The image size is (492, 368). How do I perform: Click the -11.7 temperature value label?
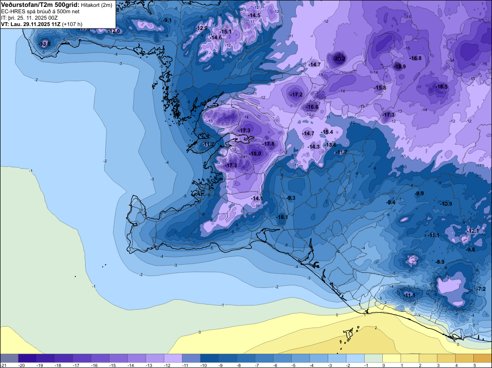tap(342, 153)
